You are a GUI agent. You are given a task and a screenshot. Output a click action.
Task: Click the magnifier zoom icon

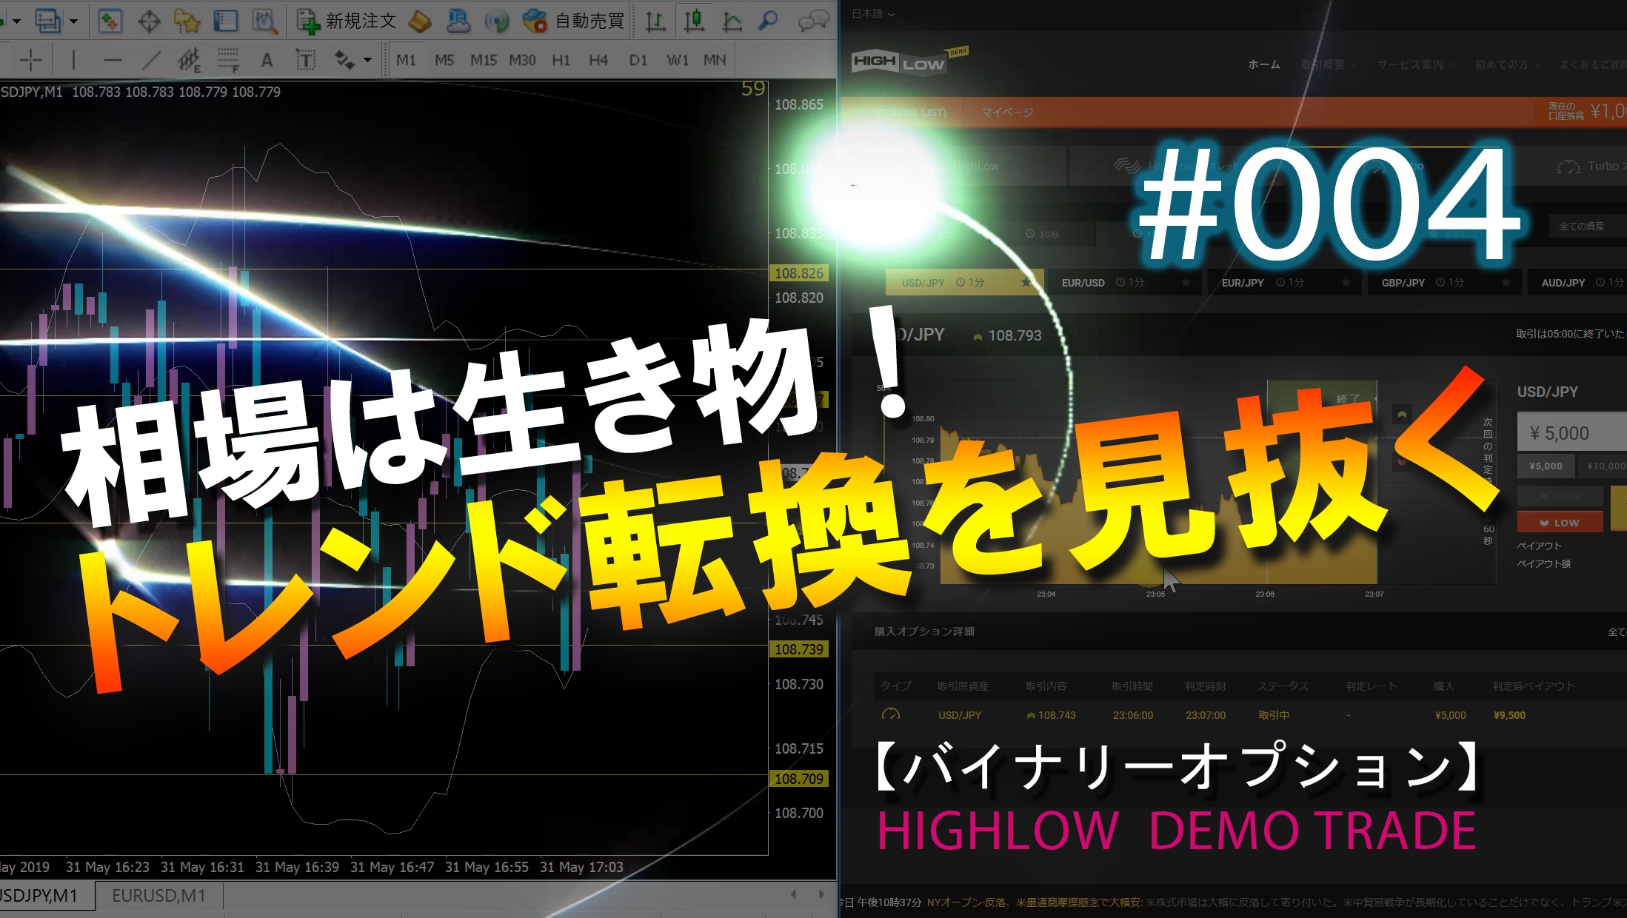click(768, 21)
